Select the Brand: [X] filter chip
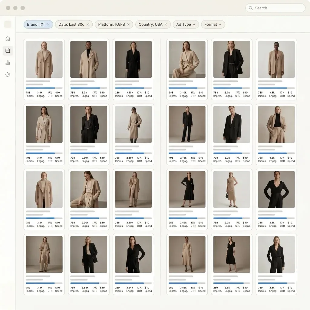 (38, 25)
